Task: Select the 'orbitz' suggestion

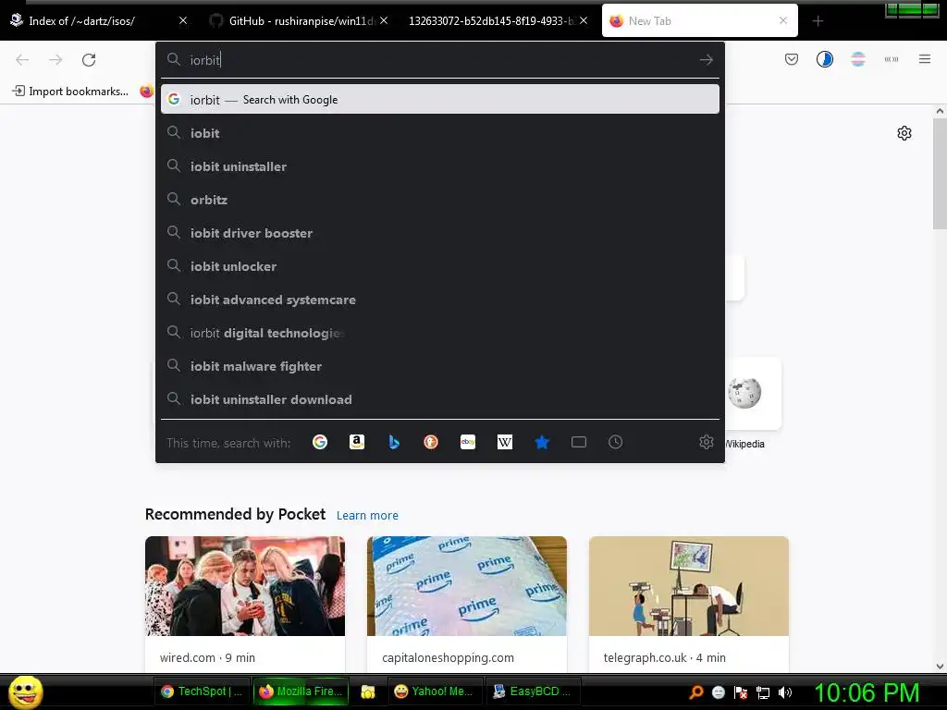Action: tap(439, 200)
